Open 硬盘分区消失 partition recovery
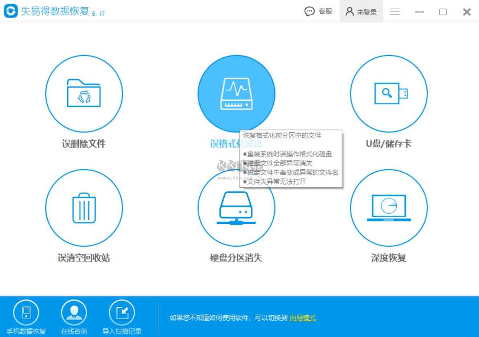The height and width of the screenshot is (337, 479). click(236, 207)
